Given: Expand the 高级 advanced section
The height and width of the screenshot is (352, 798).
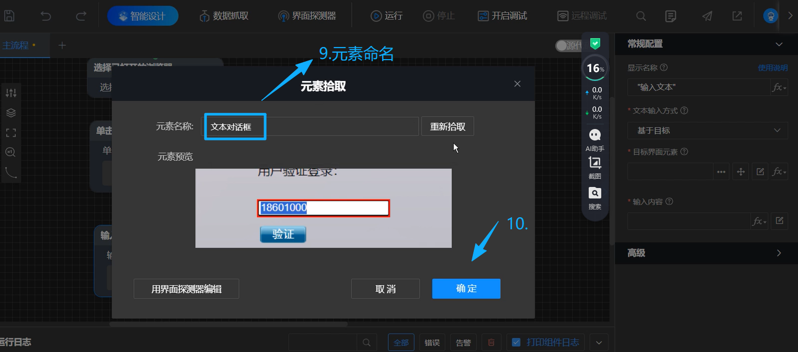Looking at the screenshot, I should (x=778, y=253).
